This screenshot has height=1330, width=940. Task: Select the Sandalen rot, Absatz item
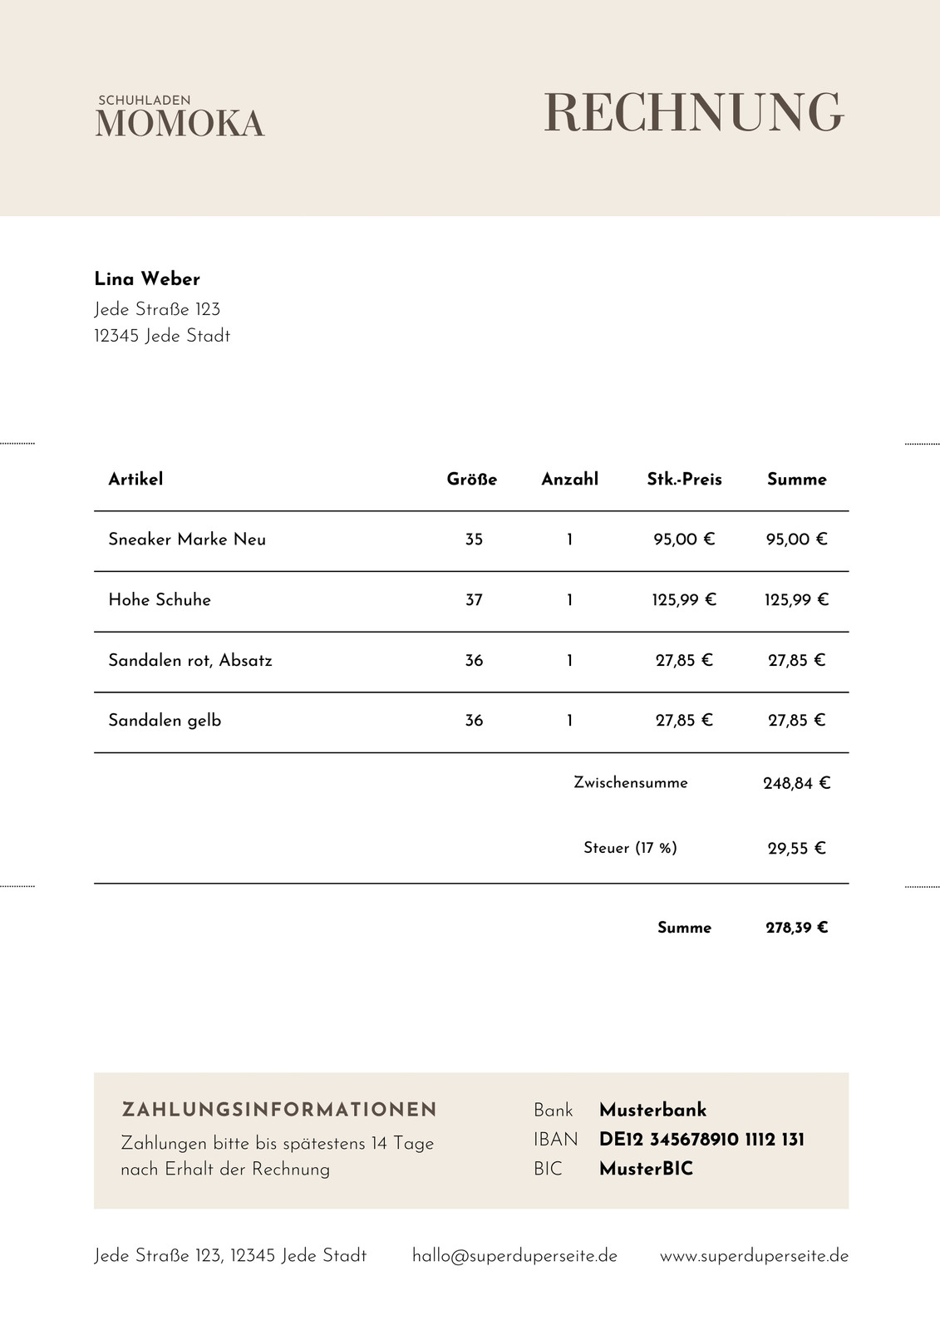(x=190, y=660)
